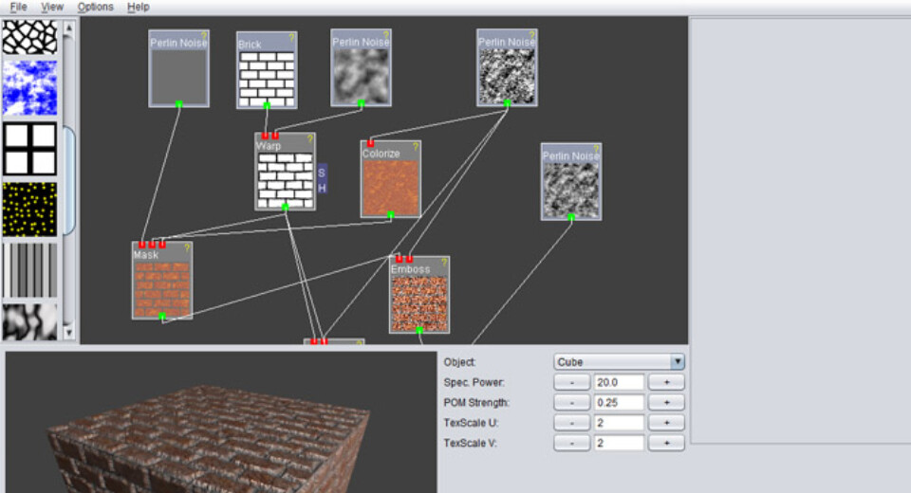This screenshot has height=493, width=911.
Task: Select the yellow dots on black pattern
Action: point(29,210)
